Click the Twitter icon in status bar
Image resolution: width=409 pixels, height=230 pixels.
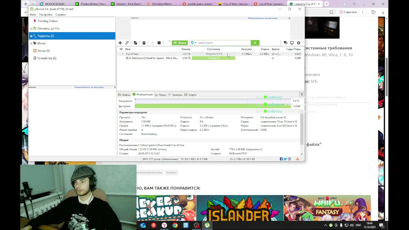(x=285, y=159)
